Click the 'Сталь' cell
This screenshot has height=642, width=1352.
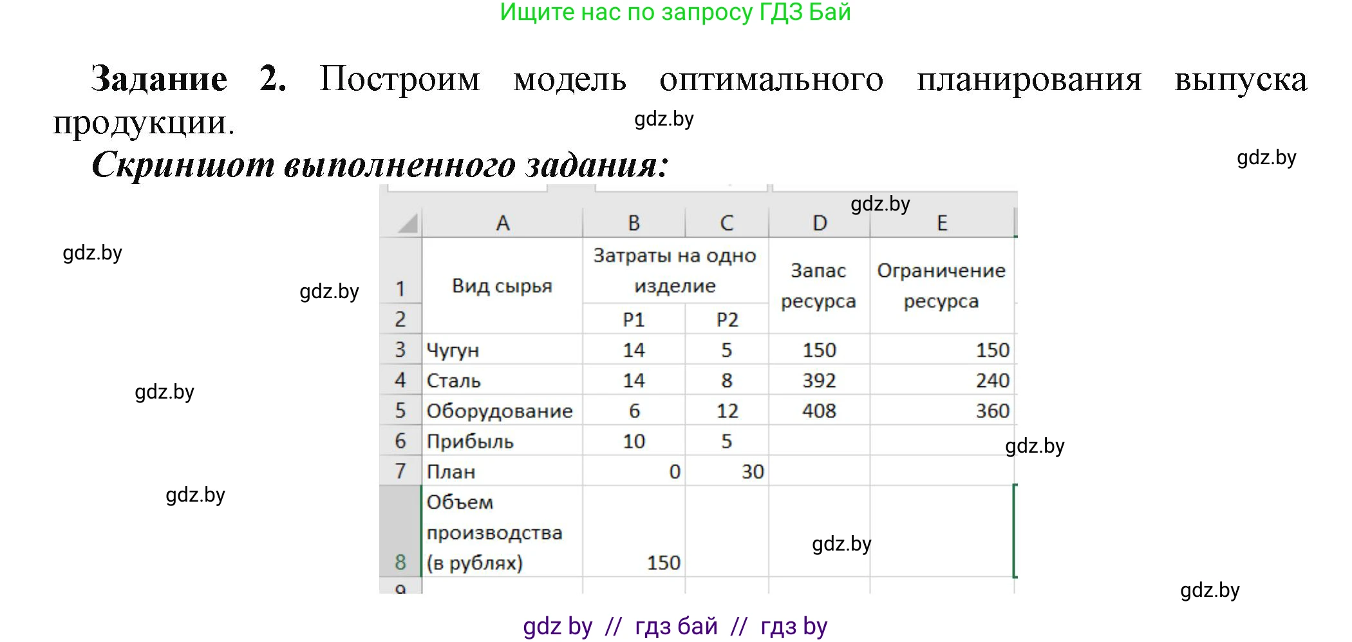[x=502, y=380]
